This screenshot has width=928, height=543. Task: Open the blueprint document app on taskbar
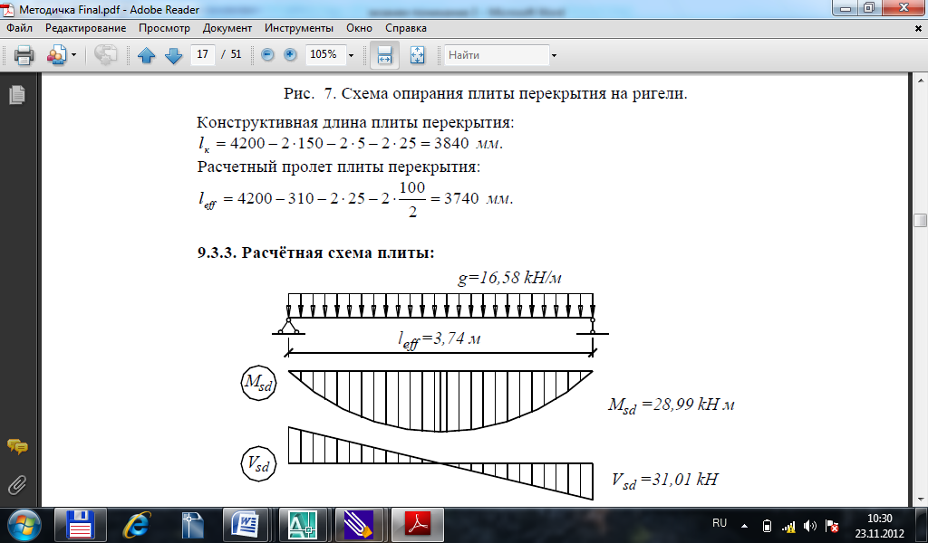pyautogui.click(x=192, y=525)
